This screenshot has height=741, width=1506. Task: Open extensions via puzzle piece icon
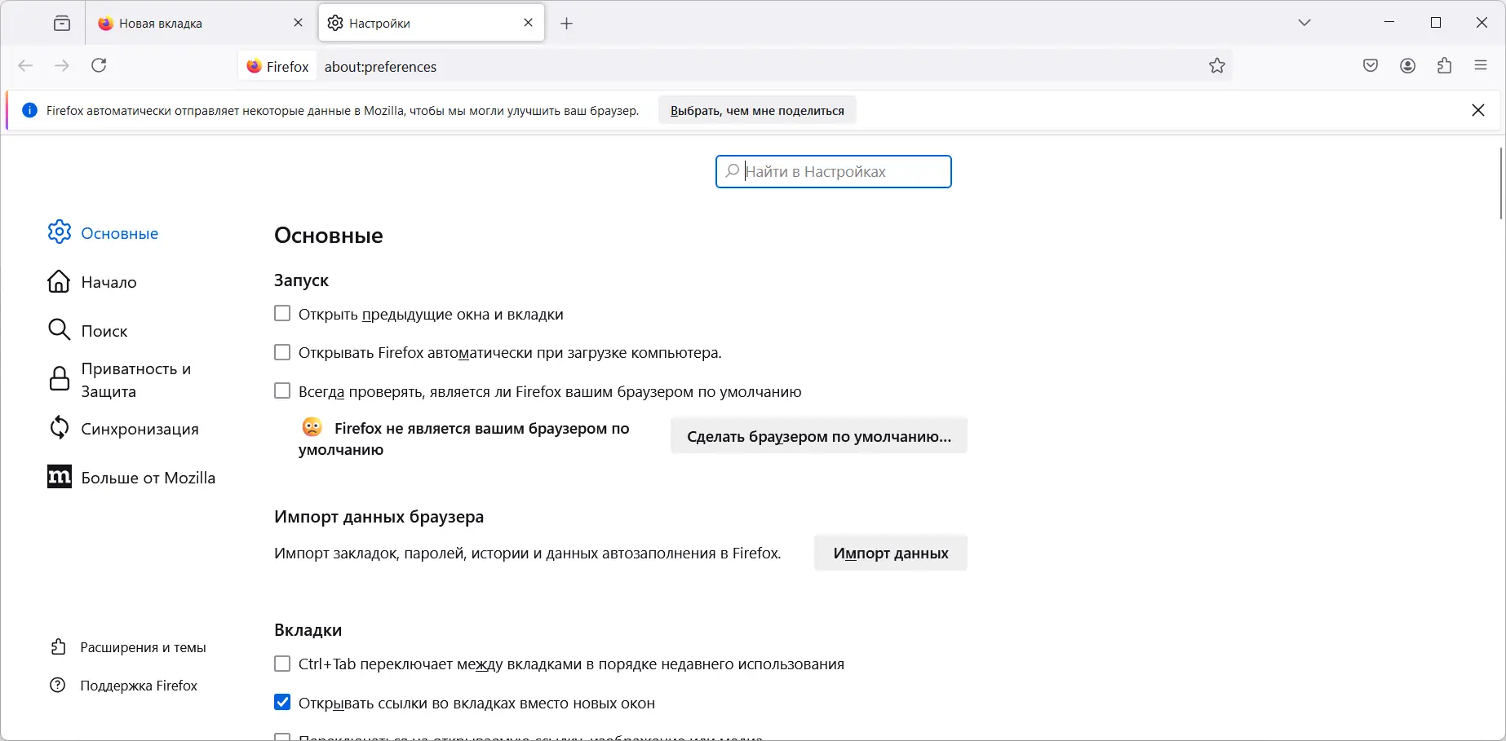click(x=1445, y=65)
